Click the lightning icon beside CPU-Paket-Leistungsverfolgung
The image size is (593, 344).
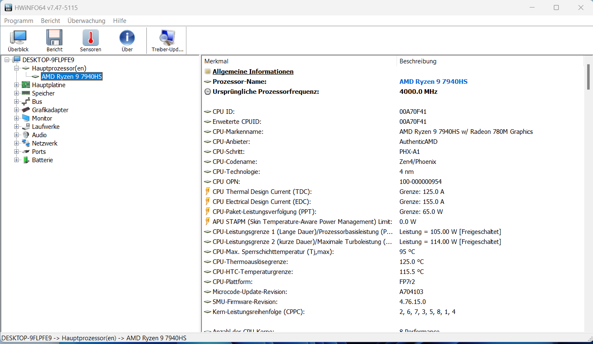tap(208, 211)
